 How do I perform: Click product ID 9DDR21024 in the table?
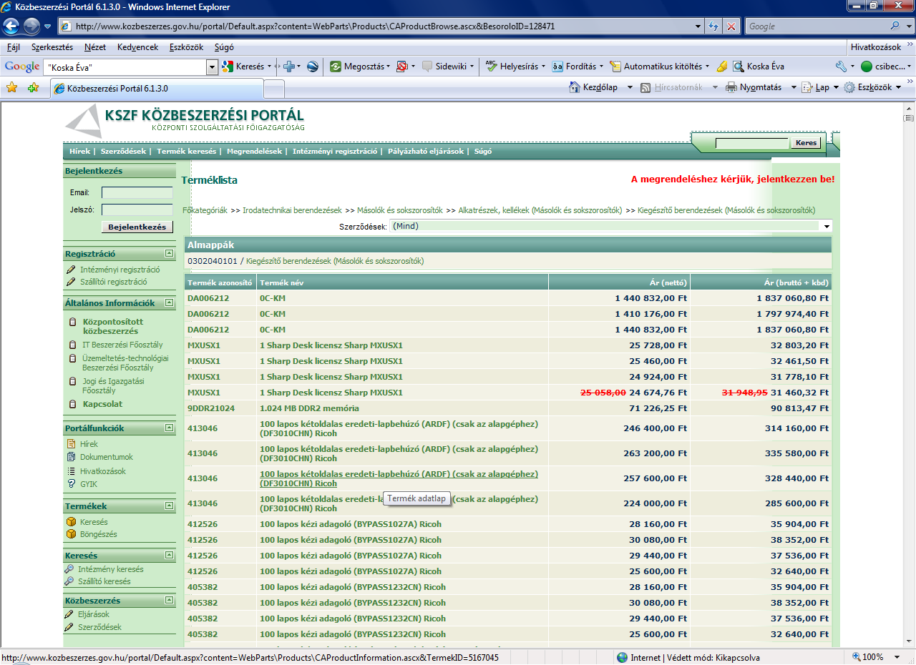(211, 408)
